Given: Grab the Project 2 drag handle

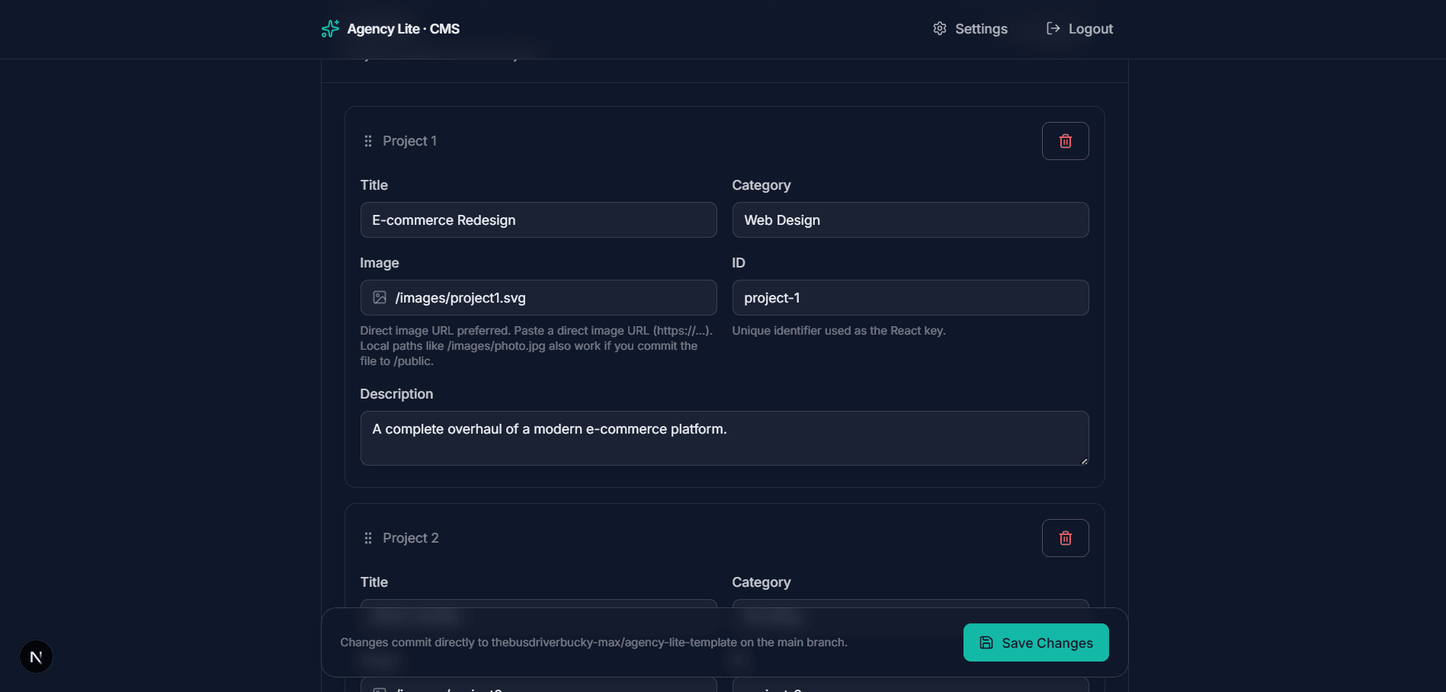Looking at the screenshot, I should tap(368, 538).
